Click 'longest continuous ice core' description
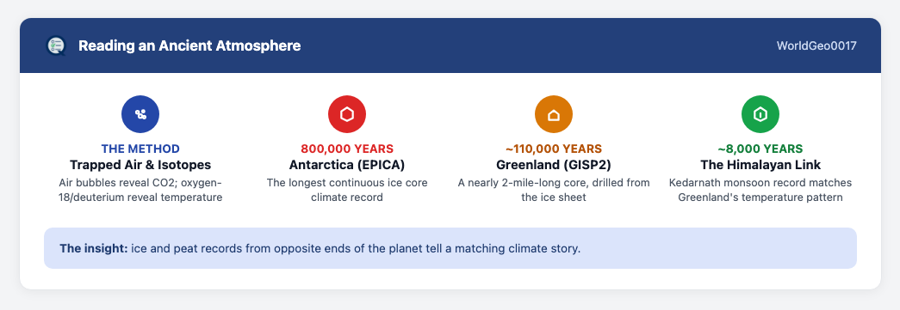Screen dimensions: 900x310 tap(347, 191)
